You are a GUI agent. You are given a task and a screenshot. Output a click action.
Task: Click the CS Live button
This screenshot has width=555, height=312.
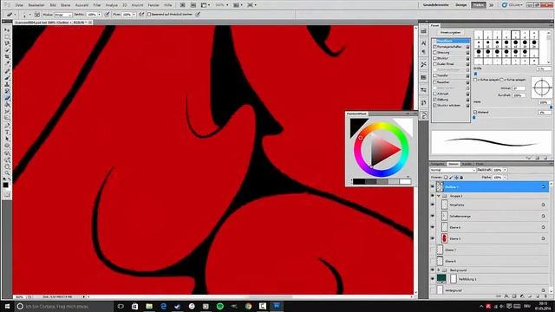click(x=512, y=5)
